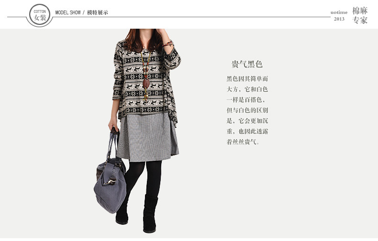Click the gray checked skirt
378x241 pixels.
[148, 137]
